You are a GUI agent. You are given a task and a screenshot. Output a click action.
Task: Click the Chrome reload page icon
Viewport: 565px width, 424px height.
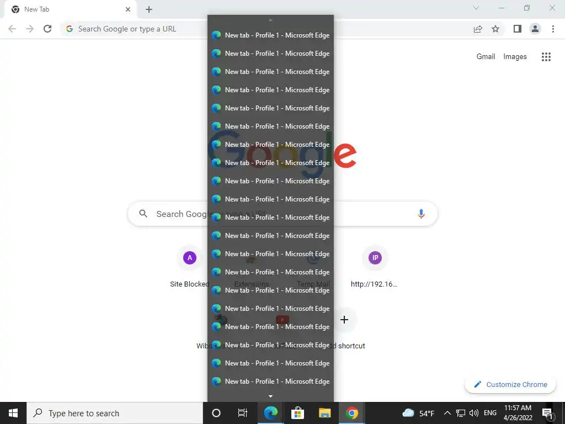47,29
